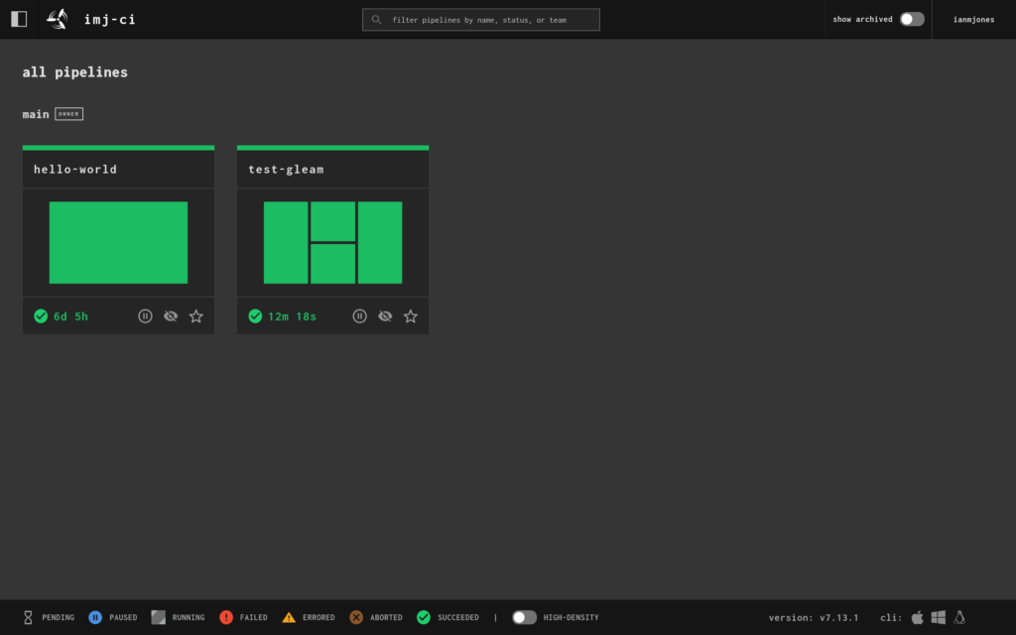
Task: Click the 'main' team name
Action: point(36,114)
